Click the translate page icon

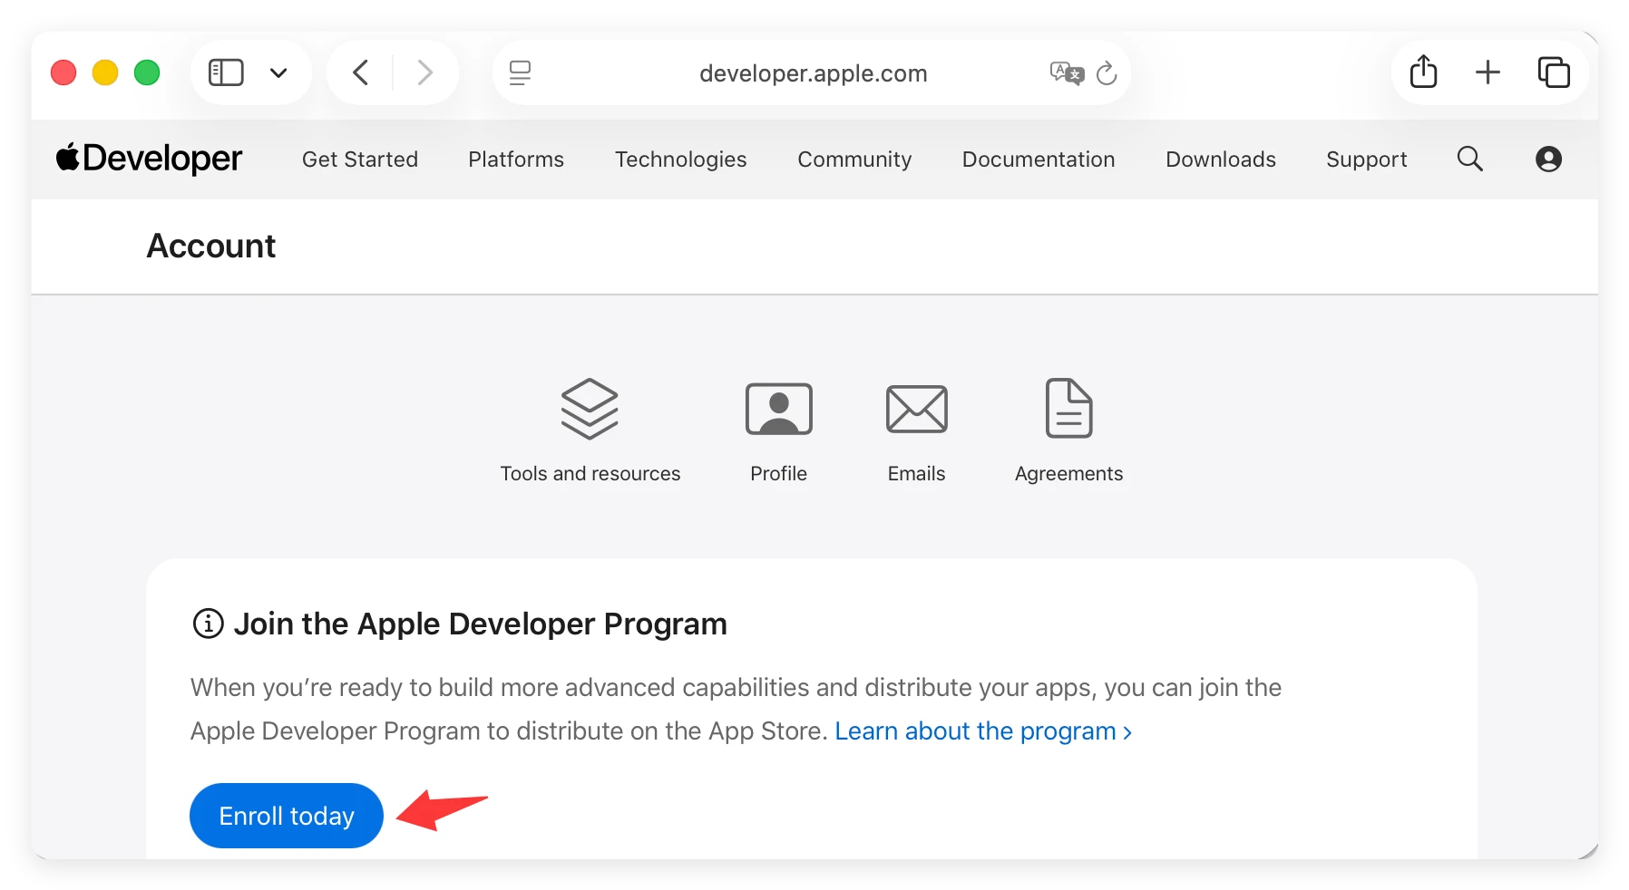click(x=1067, y=73)
